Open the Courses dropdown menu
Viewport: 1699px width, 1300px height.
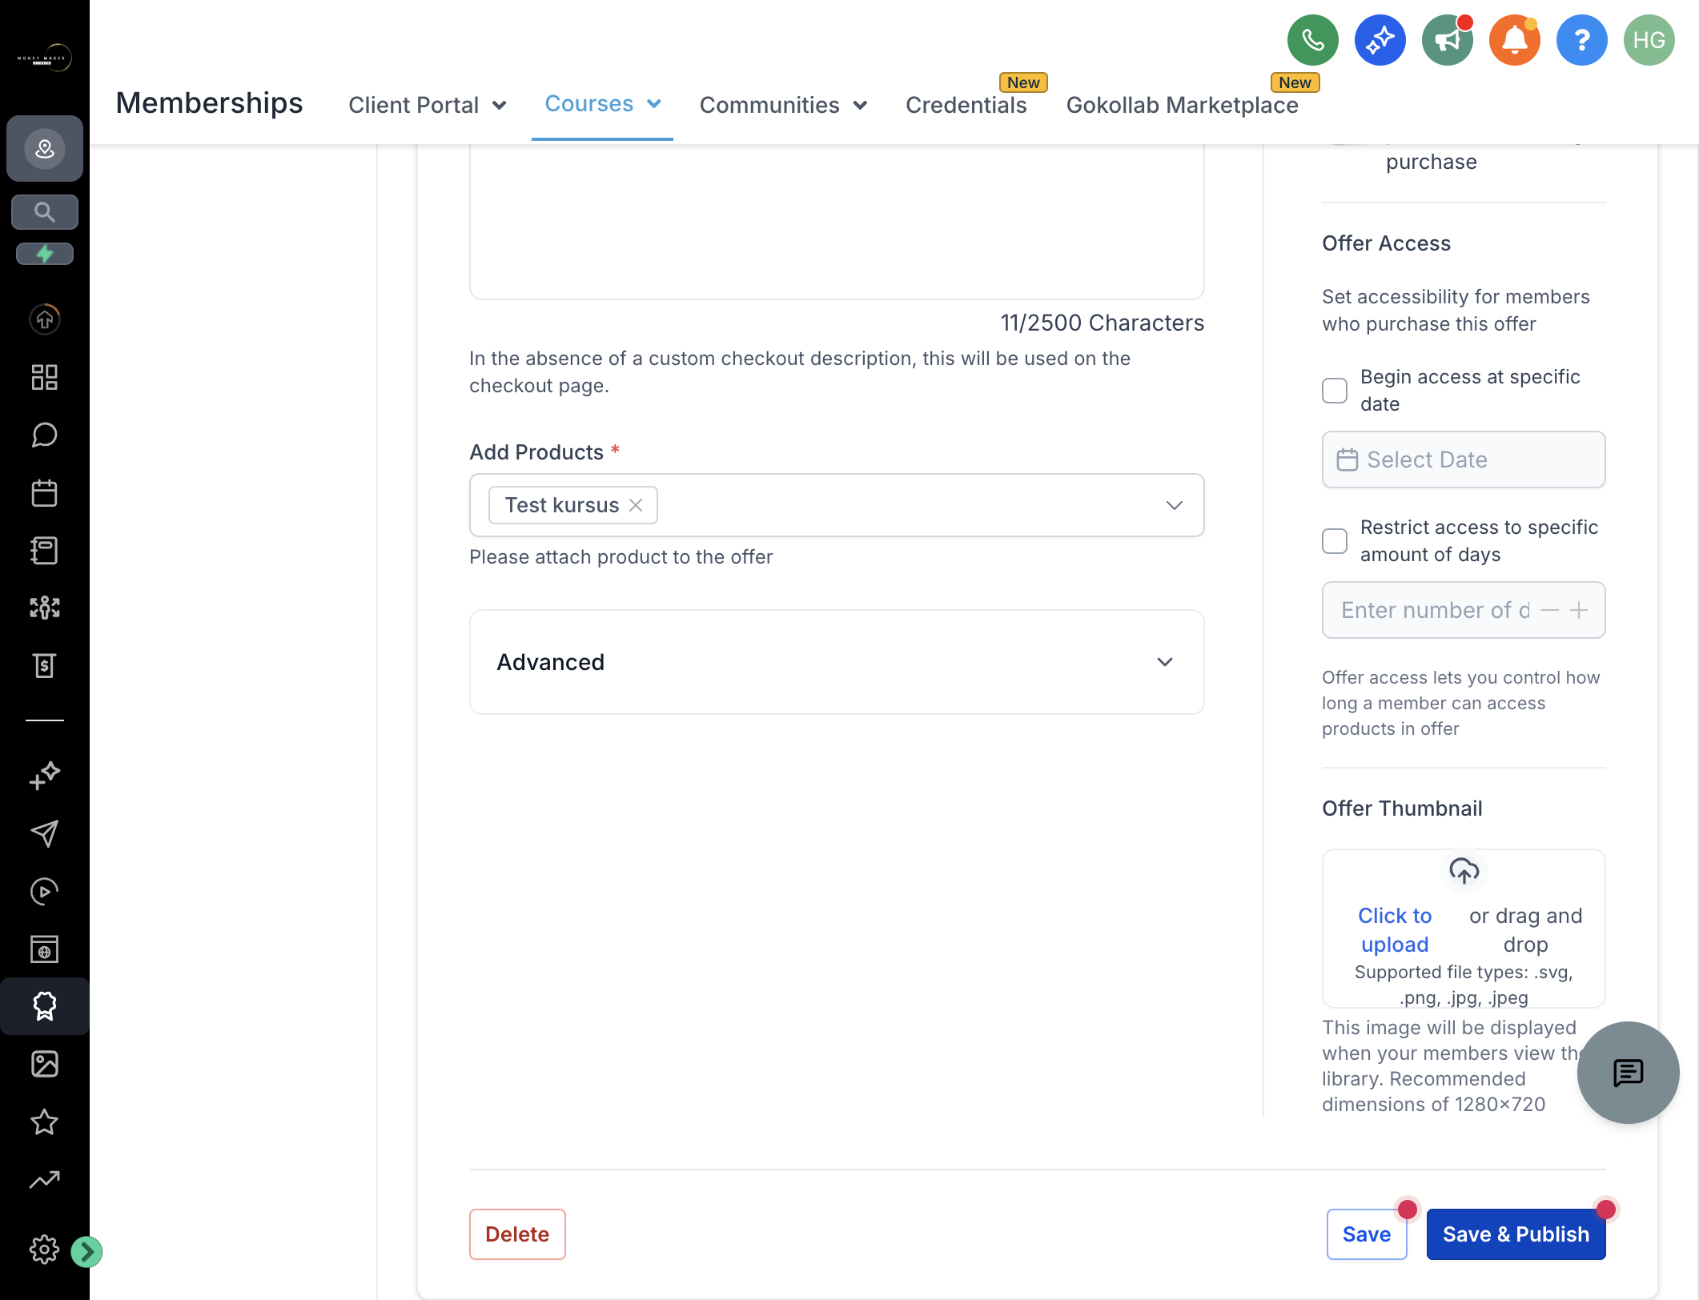pyautogui.click(x=603, y=104)
